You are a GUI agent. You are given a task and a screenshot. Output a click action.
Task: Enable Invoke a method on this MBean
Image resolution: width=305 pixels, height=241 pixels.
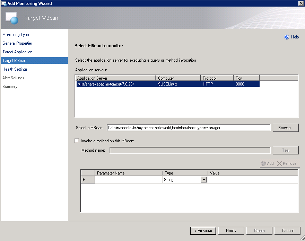pos(77,141)
